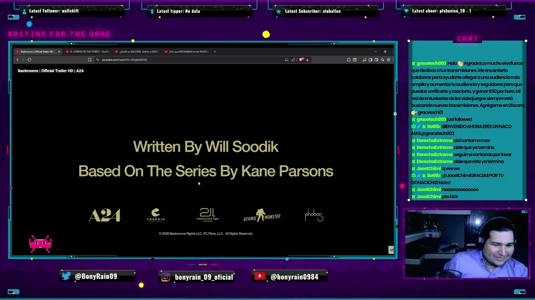535x300 pixels.
Task: Open the VPN shield icon
Action: coord(388,60)
